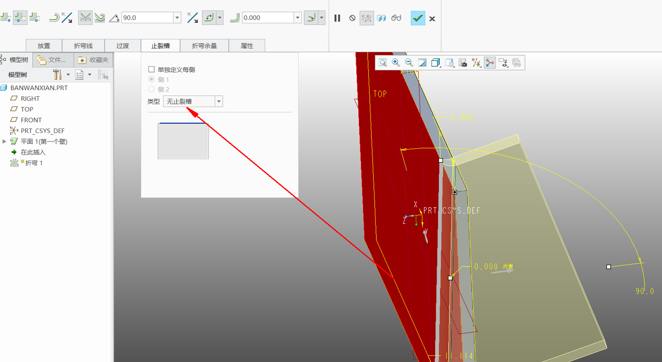Open the angle measurement scheme dropdown arrow

pos(220,18)
